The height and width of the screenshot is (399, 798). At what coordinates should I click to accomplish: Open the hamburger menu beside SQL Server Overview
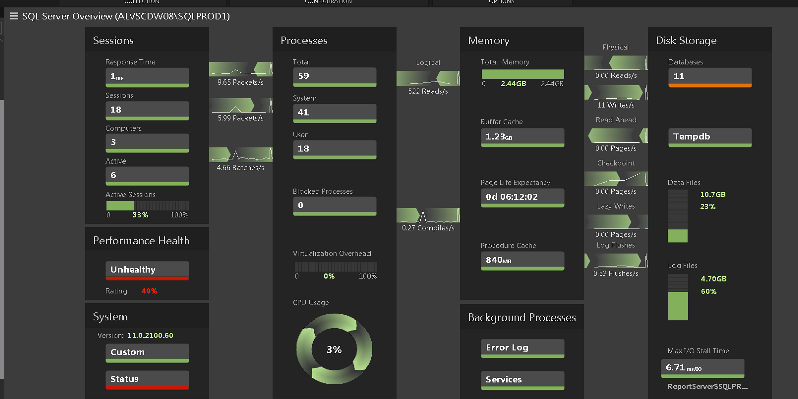(14, 16)
